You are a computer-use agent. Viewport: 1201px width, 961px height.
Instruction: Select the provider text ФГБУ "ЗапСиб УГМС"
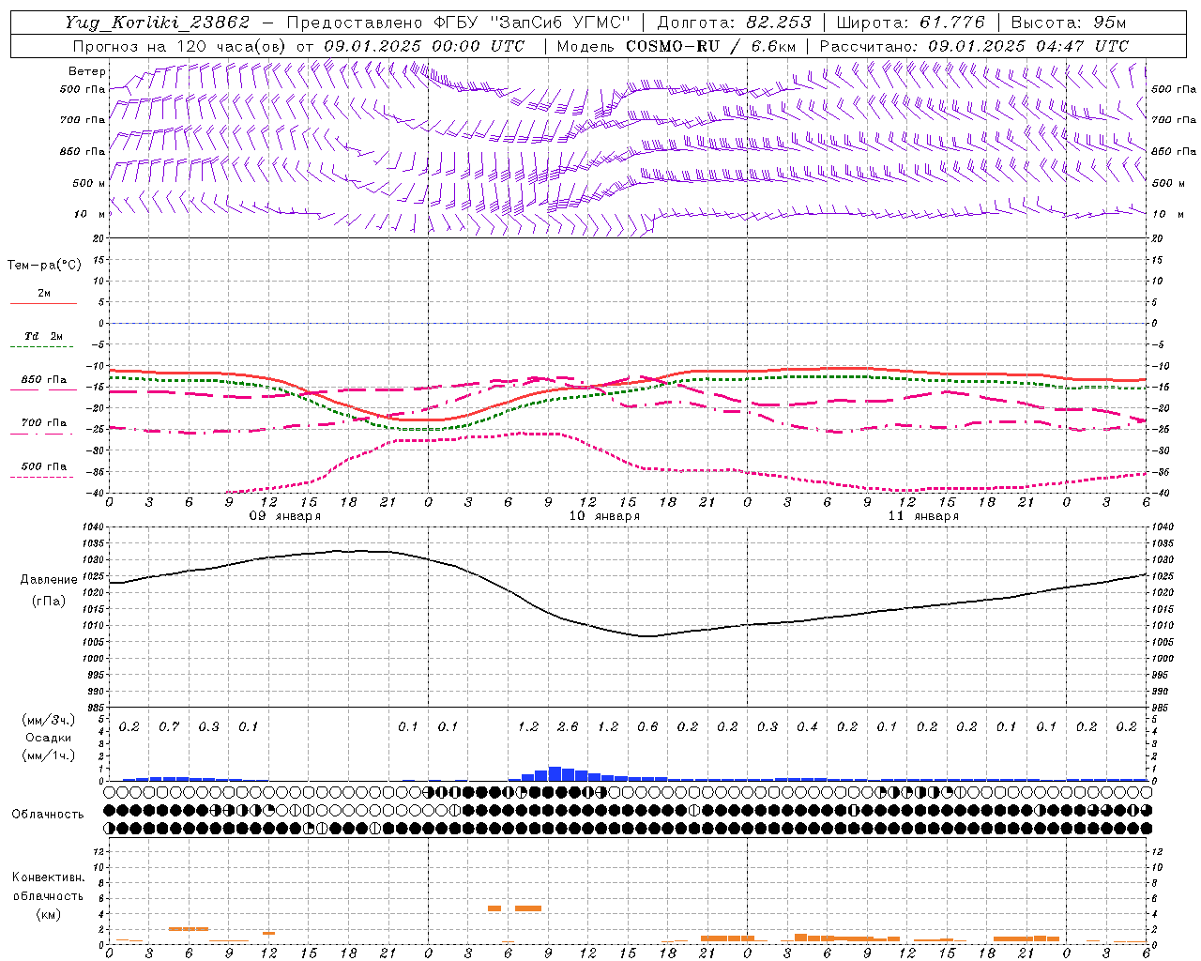point(532,23)
